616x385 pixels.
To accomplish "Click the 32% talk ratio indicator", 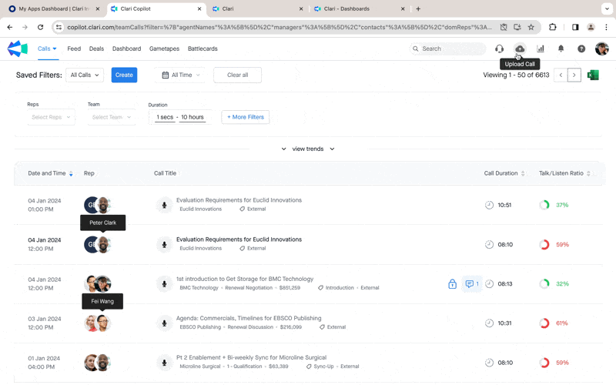I will point(554,283).
